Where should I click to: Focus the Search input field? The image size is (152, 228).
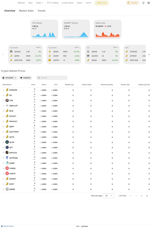tap(52, 78)
